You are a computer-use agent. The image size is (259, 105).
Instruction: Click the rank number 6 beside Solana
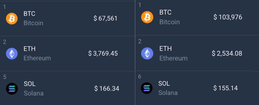point(140,77)
